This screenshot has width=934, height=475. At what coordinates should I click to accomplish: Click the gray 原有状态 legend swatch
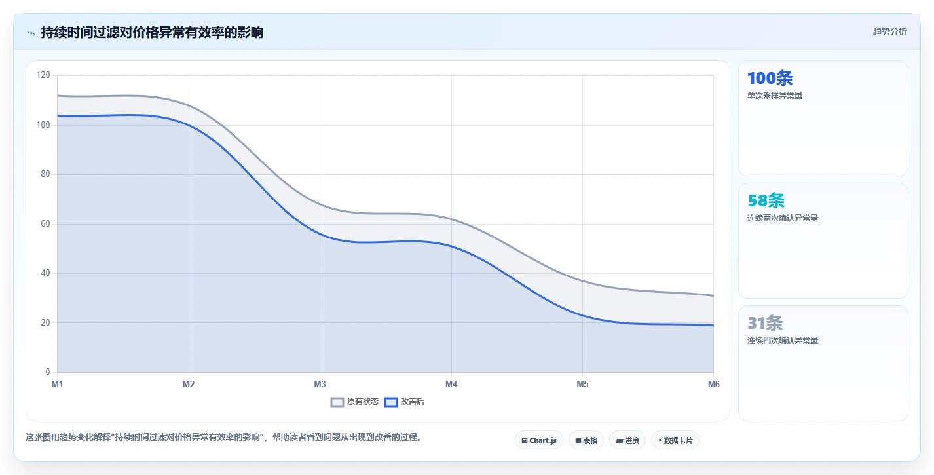click(337, 402)
